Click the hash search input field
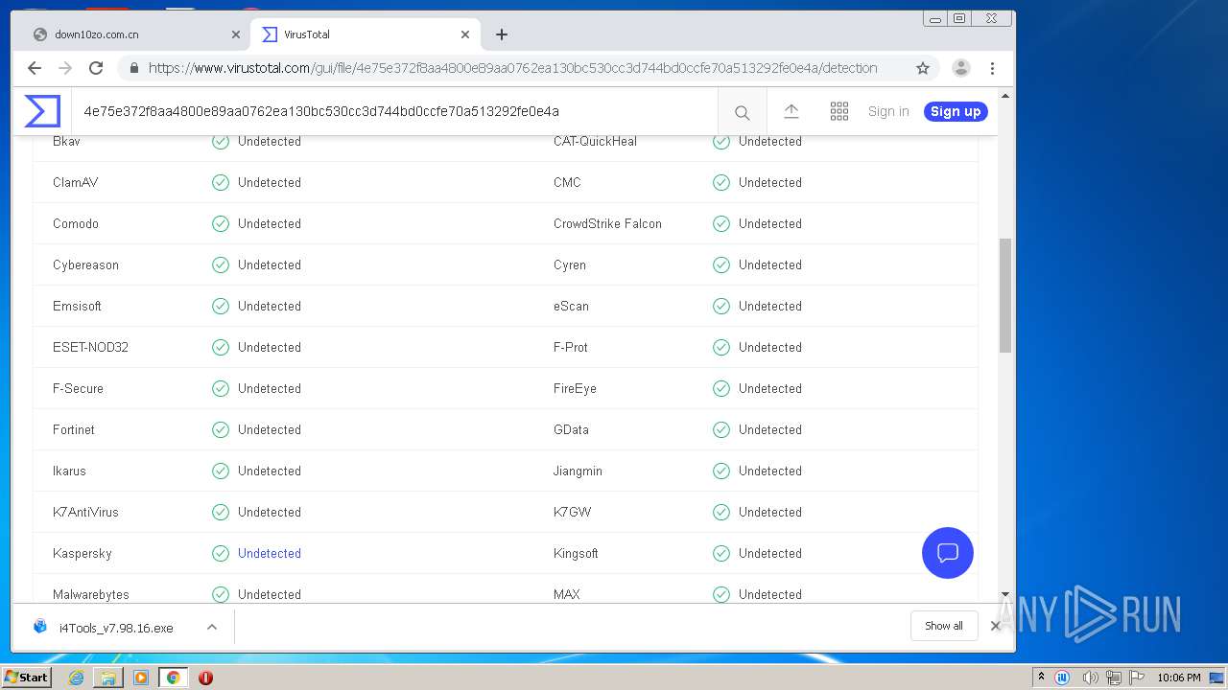The image size is (1228, 690). 394,111
